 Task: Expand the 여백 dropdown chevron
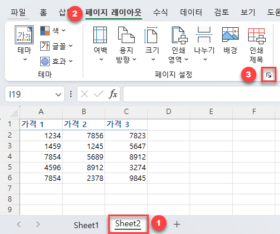tap(101, 59)
